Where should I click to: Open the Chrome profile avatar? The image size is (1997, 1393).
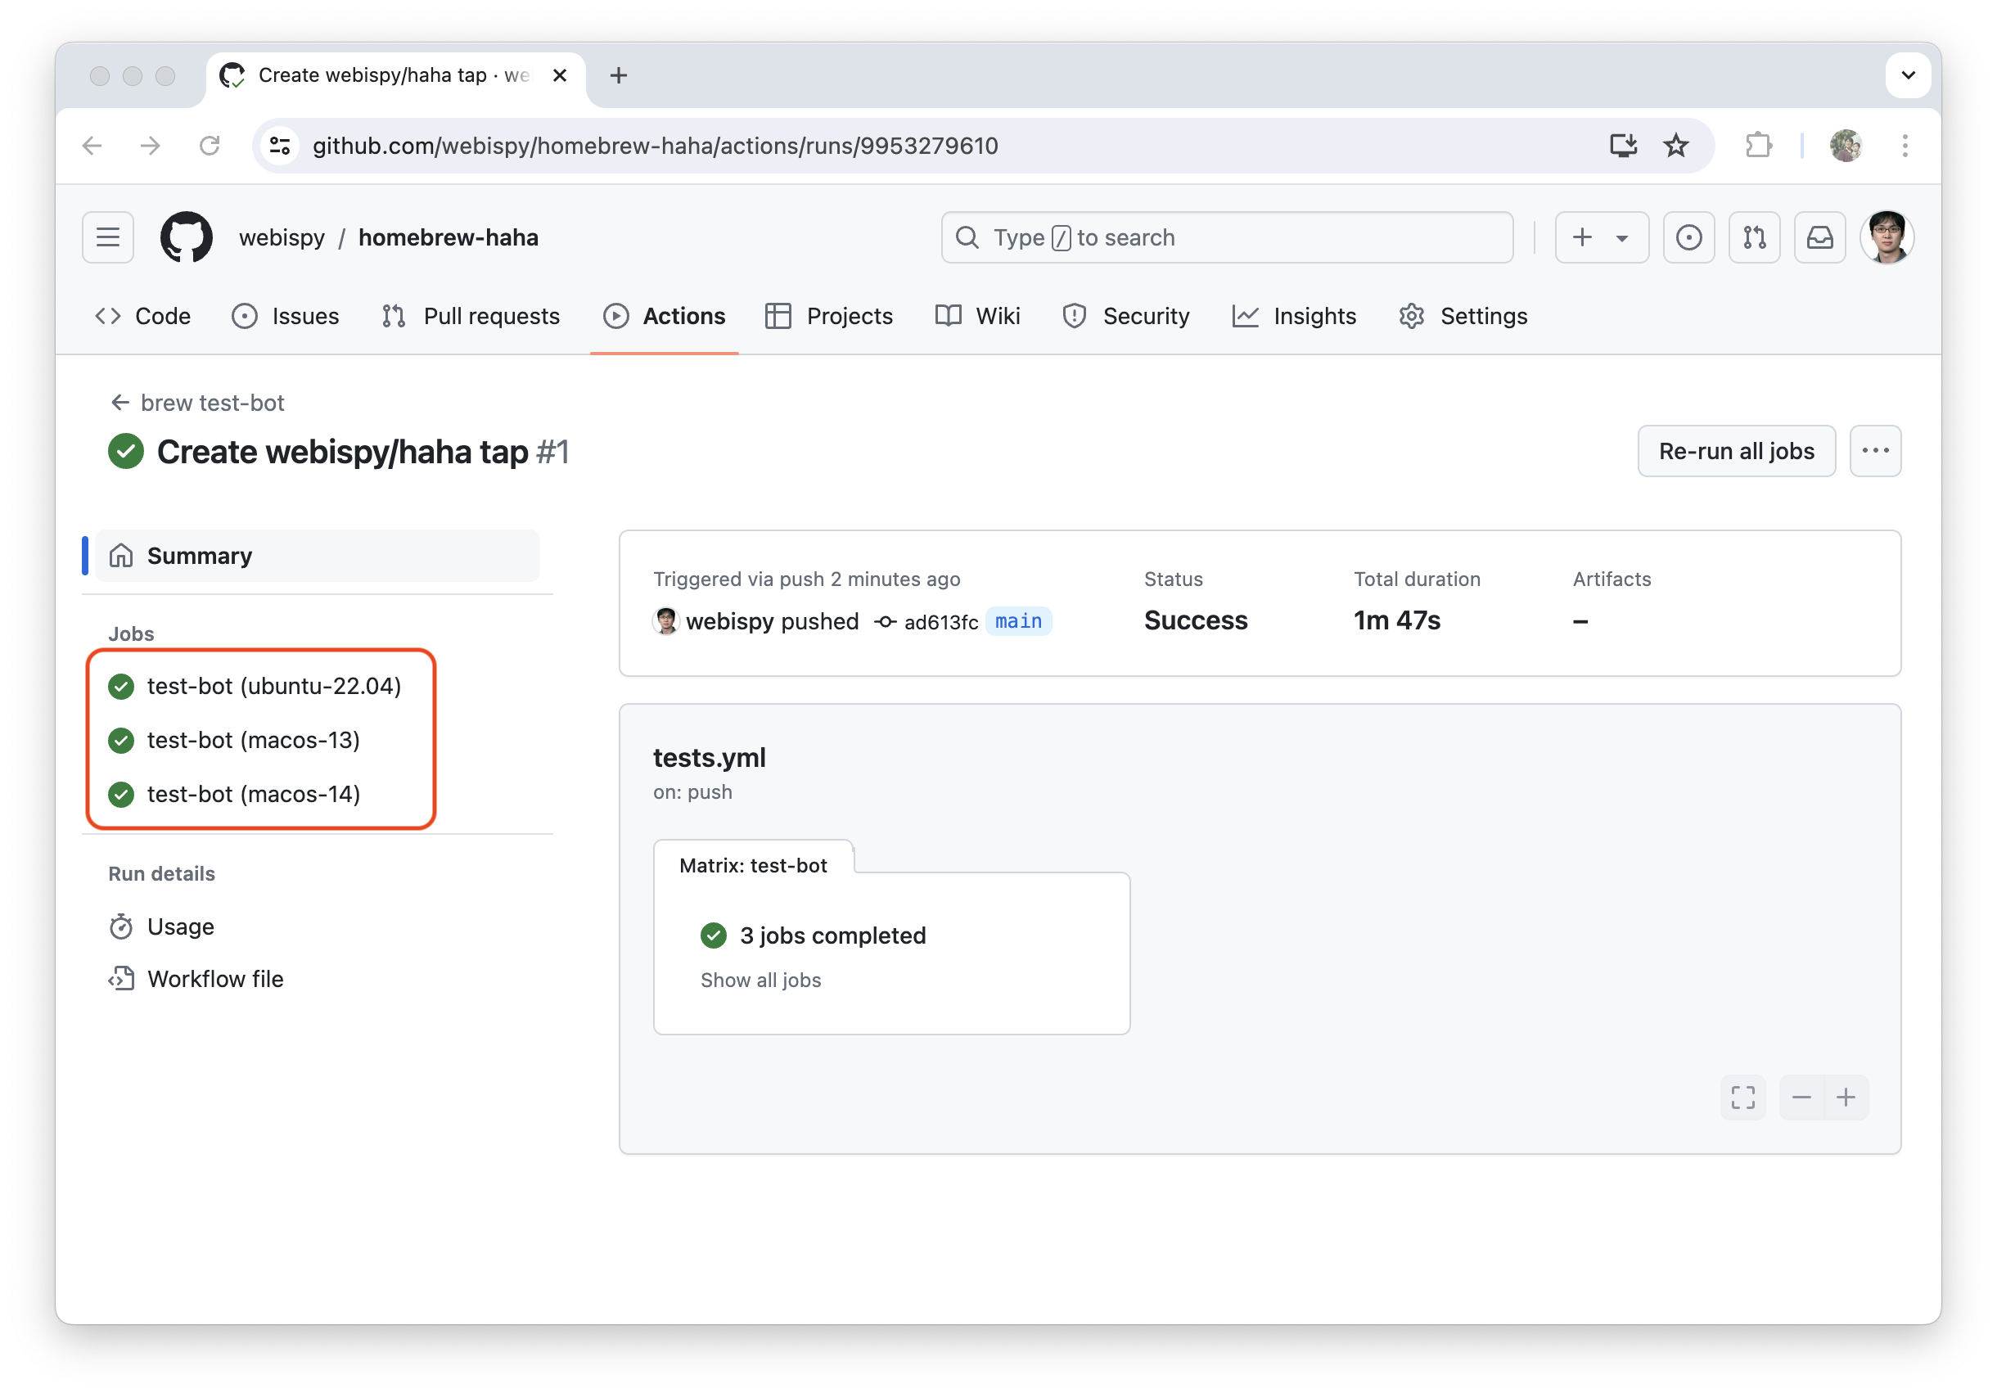coord(1846,145)
